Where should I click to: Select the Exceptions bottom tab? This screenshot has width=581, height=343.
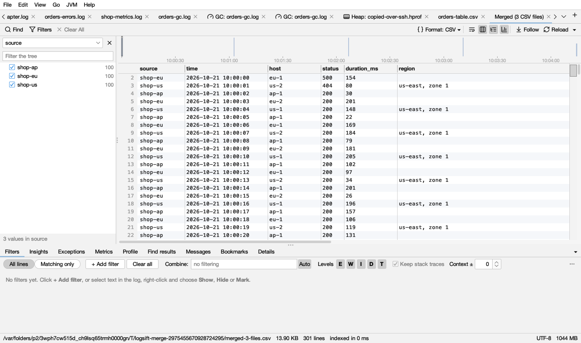(71, 251)
